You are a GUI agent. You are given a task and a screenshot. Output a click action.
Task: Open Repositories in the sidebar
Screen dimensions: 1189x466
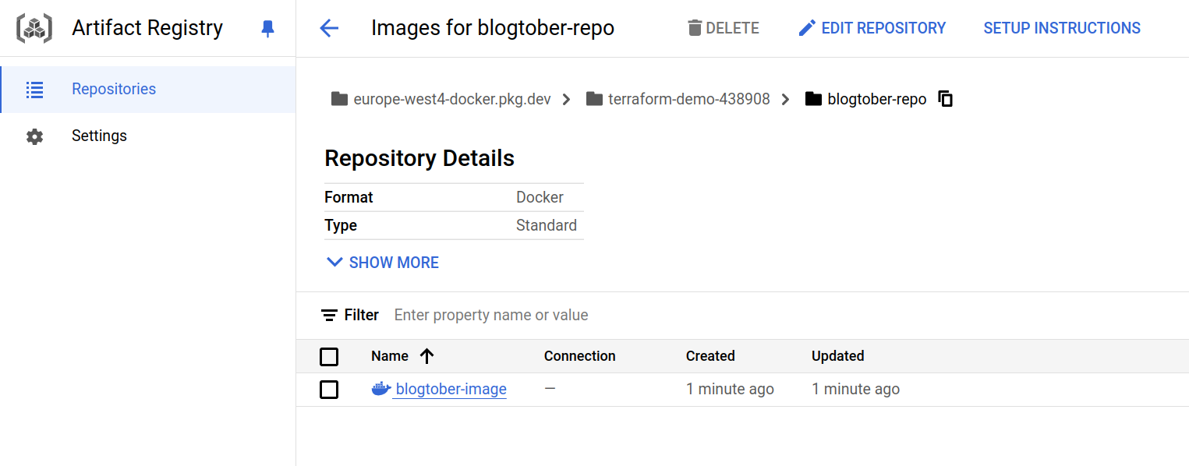[x=114, y=89]
